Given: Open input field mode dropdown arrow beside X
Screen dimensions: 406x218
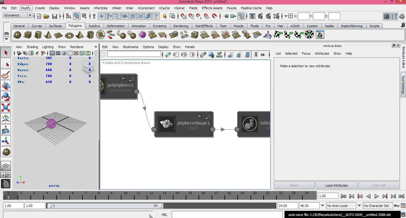Looking at the screenshot, I should (x=286, y=16).
